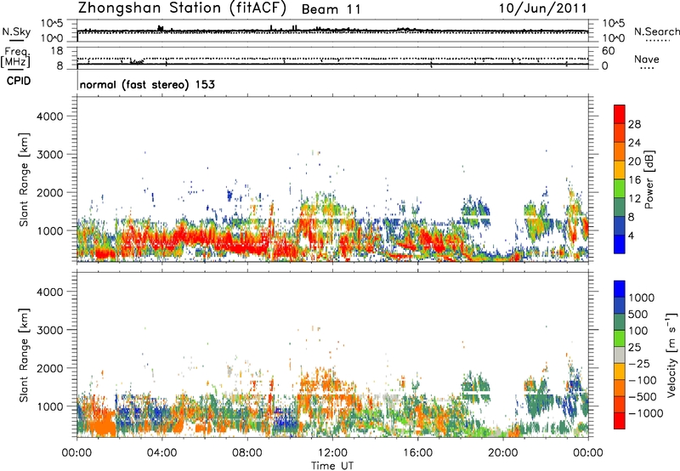Click 'normal (fast stereo) 153' text
This screenshot has width=680, height=471.
[x=147, y=85]
